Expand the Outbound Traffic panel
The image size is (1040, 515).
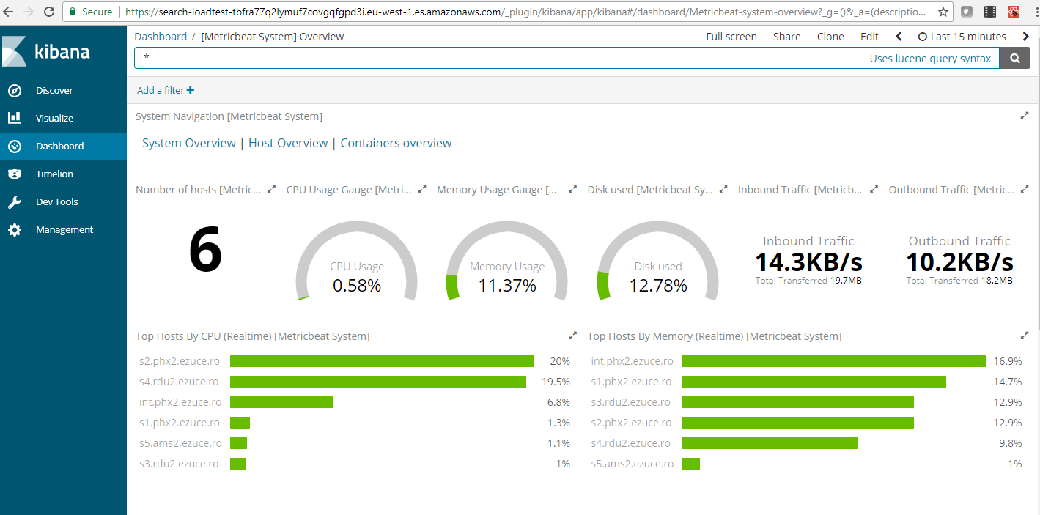point(1025,189)
